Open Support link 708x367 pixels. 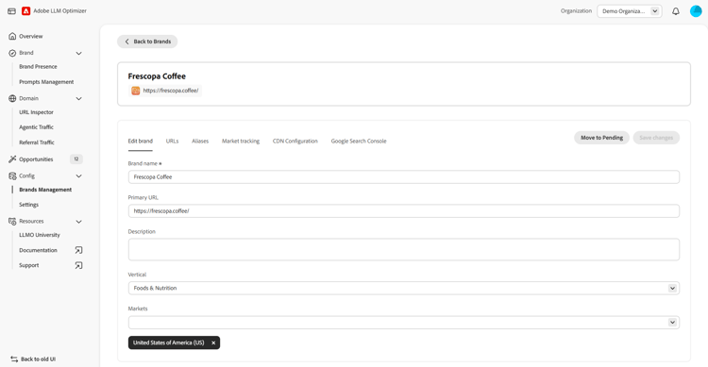pos(29,265)
